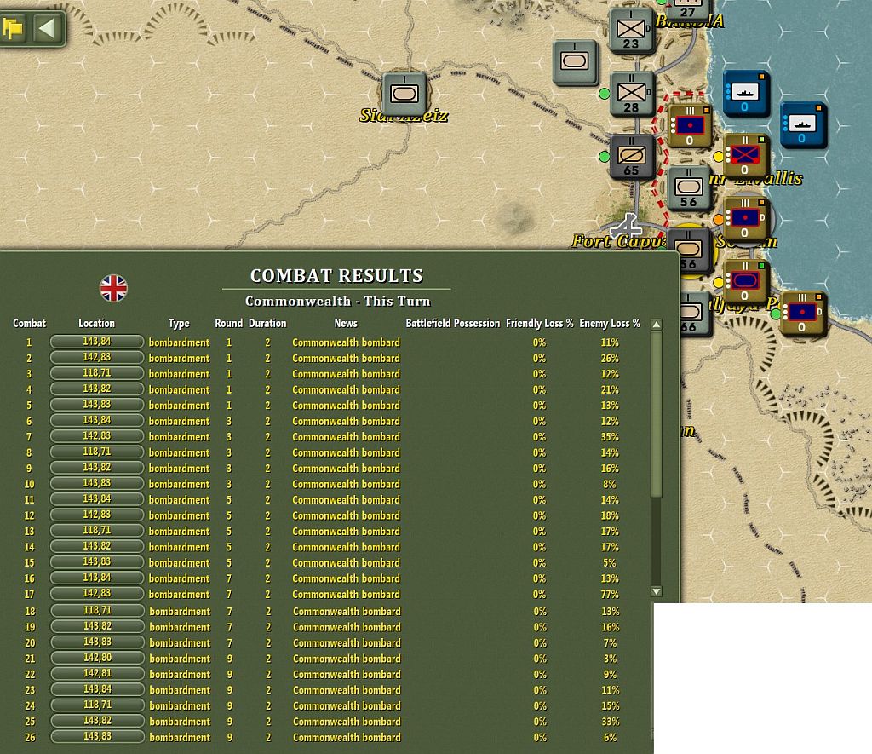Open location 143,82 for combat 25
872x754 pixels.
pos(97,721)
